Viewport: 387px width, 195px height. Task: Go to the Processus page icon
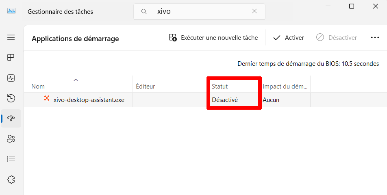(x=11, y=57)
